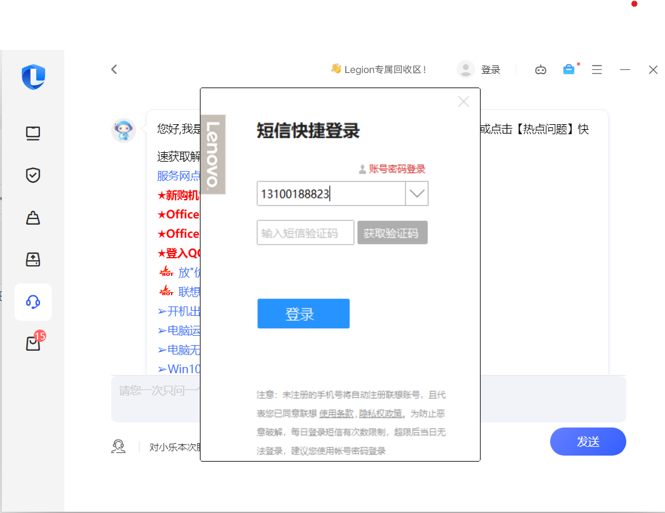Click the Lenovo shield logo in sidebar

coord(34,77)
